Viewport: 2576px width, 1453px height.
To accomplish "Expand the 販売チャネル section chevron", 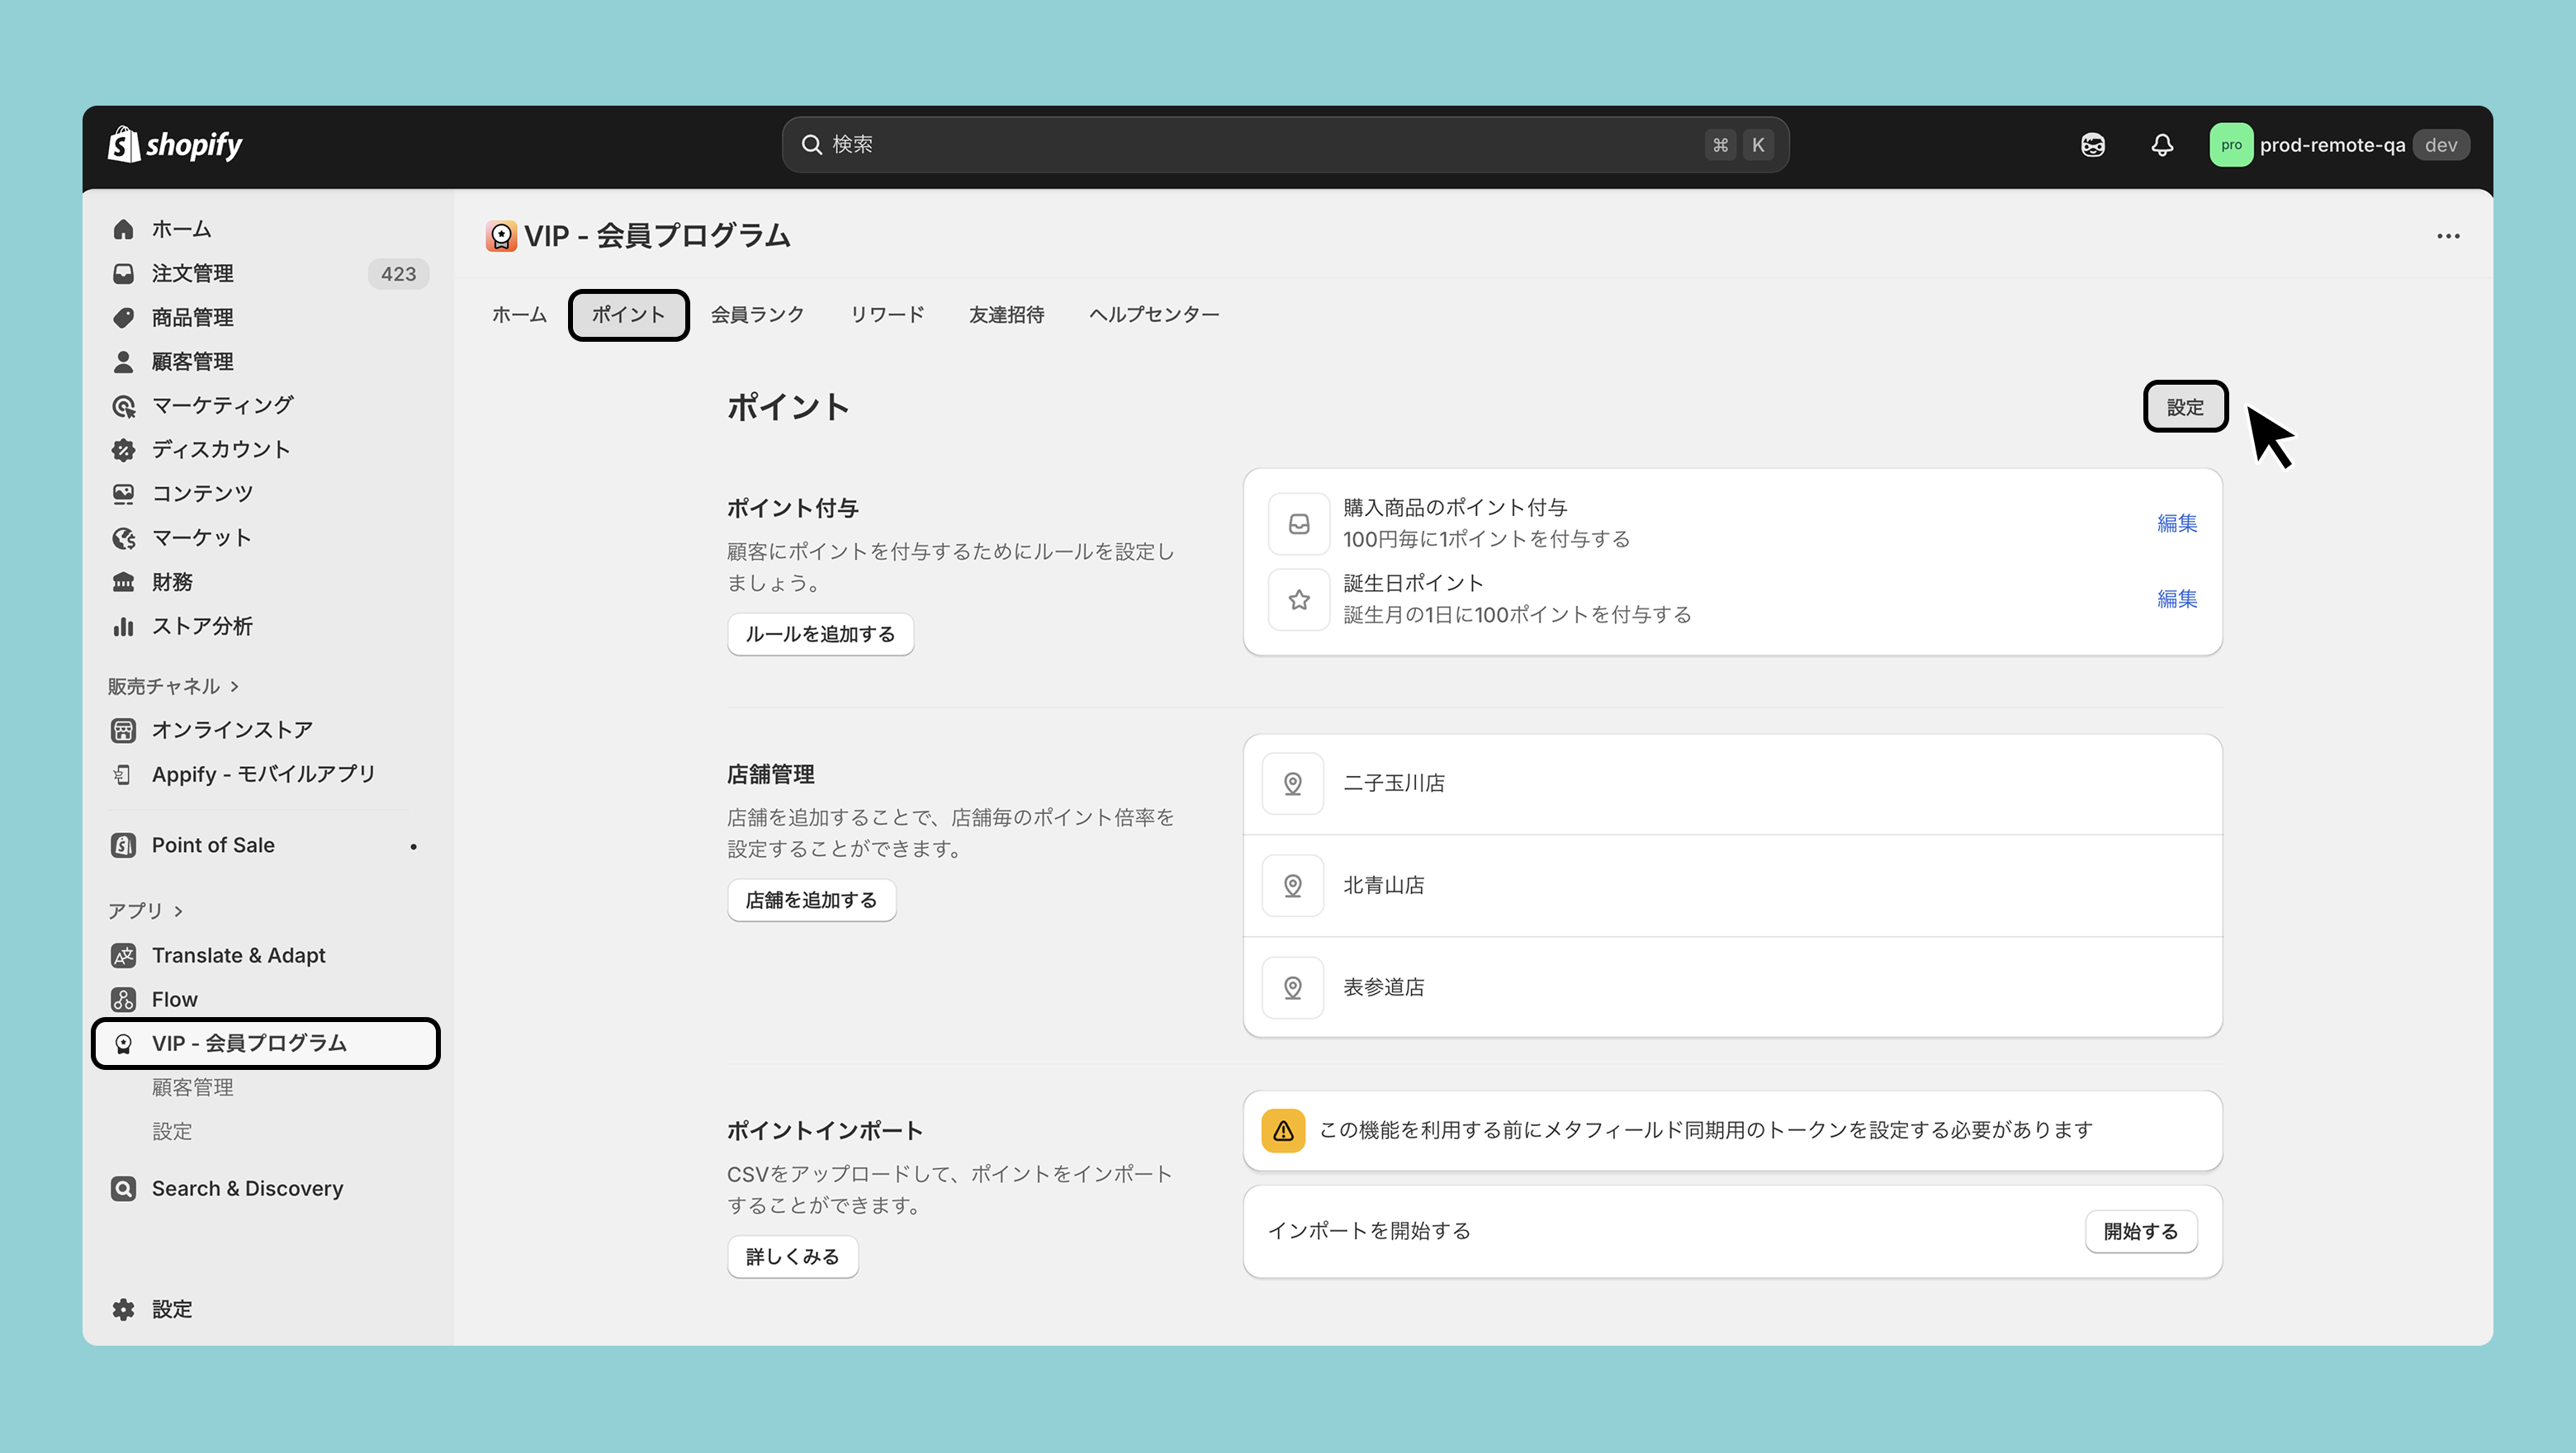I will pyautogui.click(x=234, y=686).
